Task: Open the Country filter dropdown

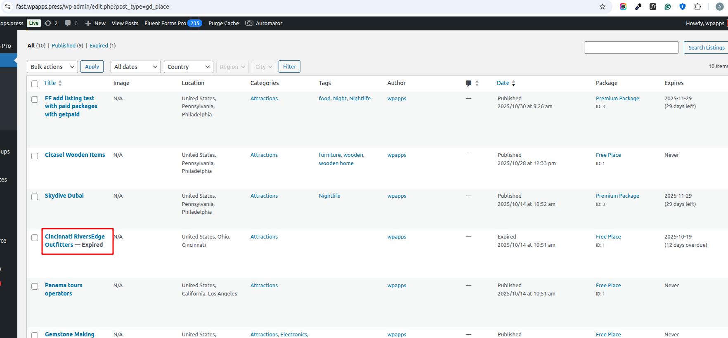Action: pyautogui.click(x=189, y=67)
